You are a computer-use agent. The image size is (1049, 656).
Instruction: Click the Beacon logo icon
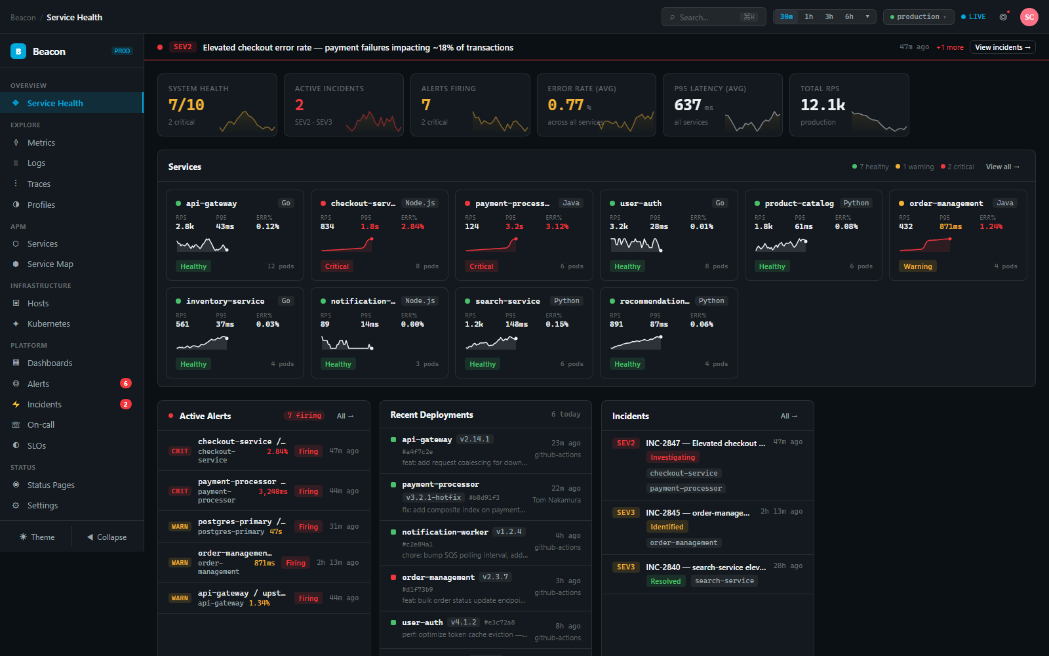point(18,51)
